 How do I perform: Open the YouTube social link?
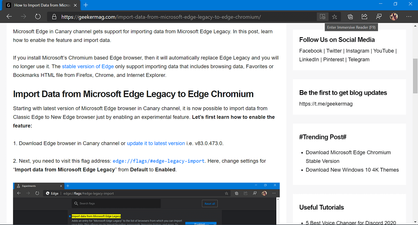383,51
